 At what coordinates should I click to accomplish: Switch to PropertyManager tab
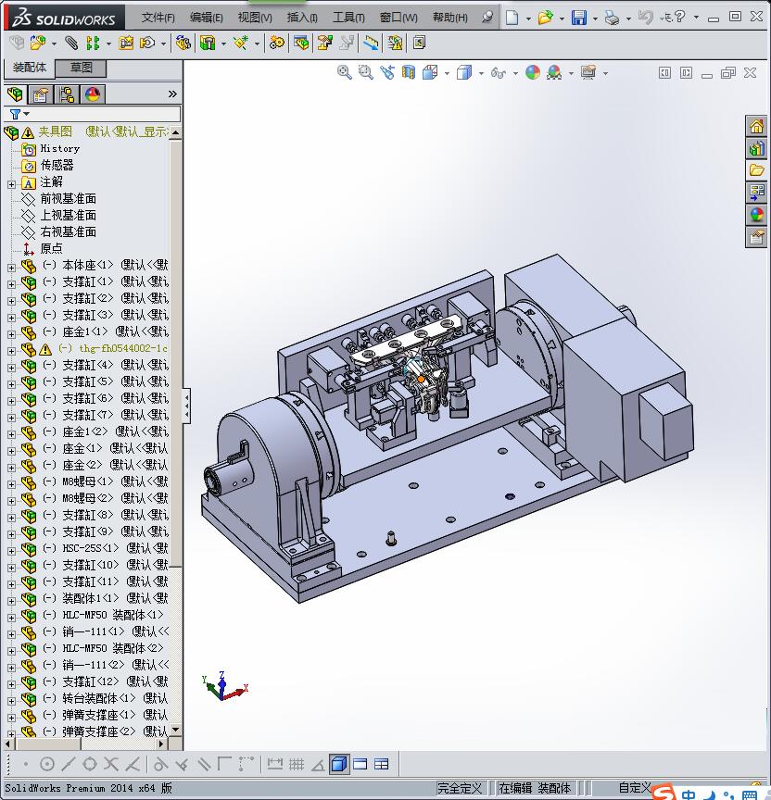[41, 94]
